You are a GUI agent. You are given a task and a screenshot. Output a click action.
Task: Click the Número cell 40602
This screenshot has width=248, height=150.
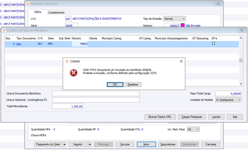coord(80,44)
